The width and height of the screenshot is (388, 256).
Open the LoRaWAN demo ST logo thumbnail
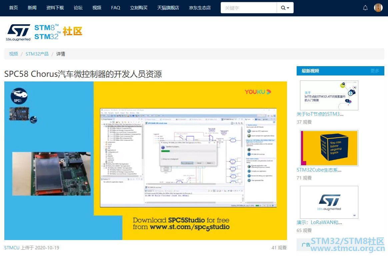329,202
